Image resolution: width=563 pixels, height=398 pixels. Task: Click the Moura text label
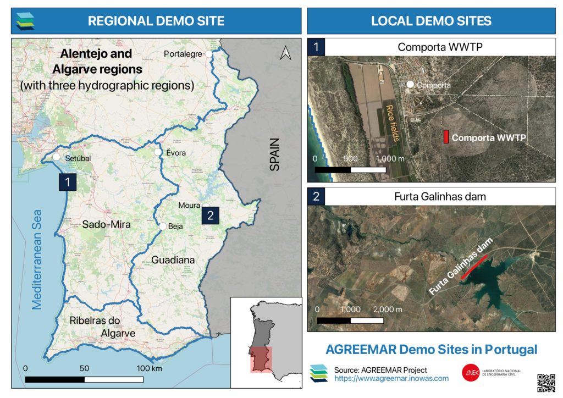pyautogui.click(x=189, y=205)
